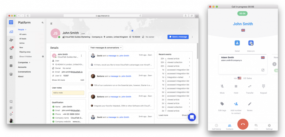This screenshot has width=285, height=137.
Task: Expand the first 20h viewed article event
Action: (x=190, y=59)
